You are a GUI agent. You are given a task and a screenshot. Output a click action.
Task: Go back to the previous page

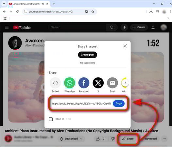4,12
